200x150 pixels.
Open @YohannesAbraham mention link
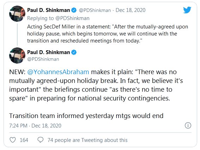click(x=58, y=72)
